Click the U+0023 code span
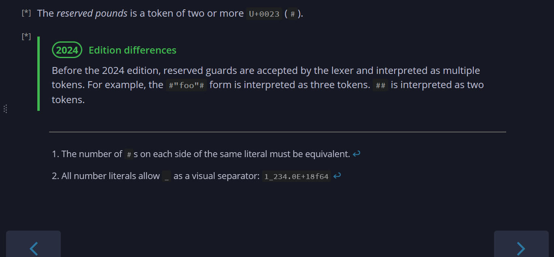The image size is (554, 257). point(264,14)
